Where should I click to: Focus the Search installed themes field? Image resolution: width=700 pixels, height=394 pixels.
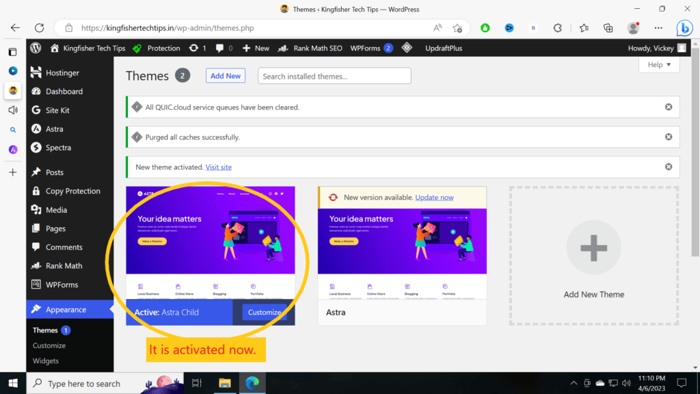pyautogui.click(x=334, y=76)
